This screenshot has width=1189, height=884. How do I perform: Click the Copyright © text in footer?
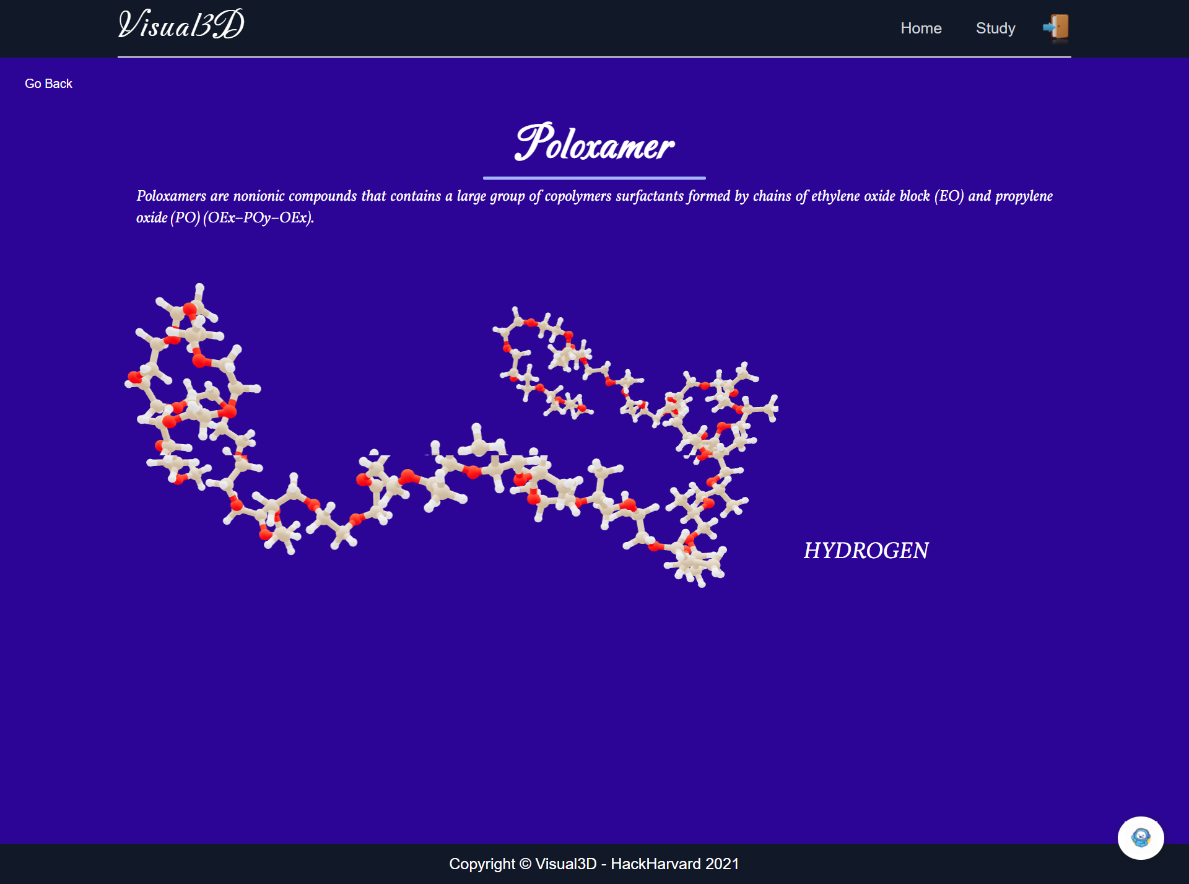[490, 864]
